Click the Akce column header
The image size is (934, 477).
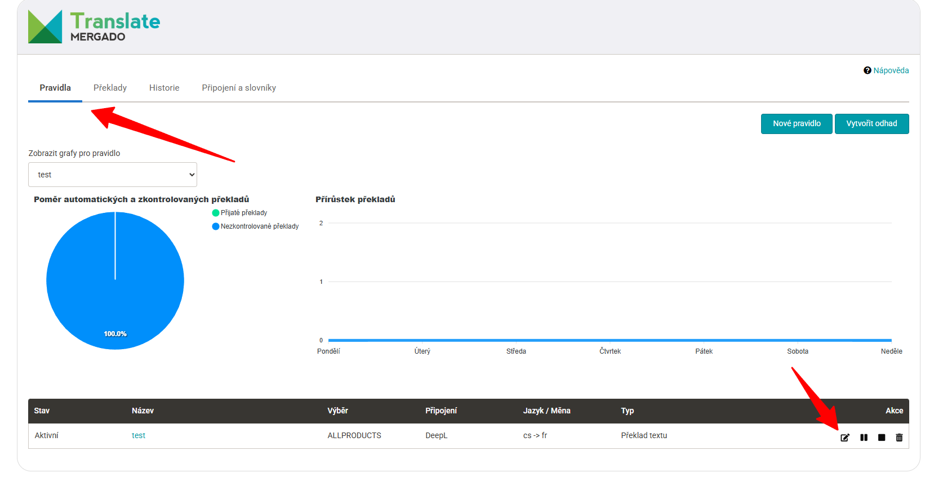pyautogui.click(x=894, y=411)
